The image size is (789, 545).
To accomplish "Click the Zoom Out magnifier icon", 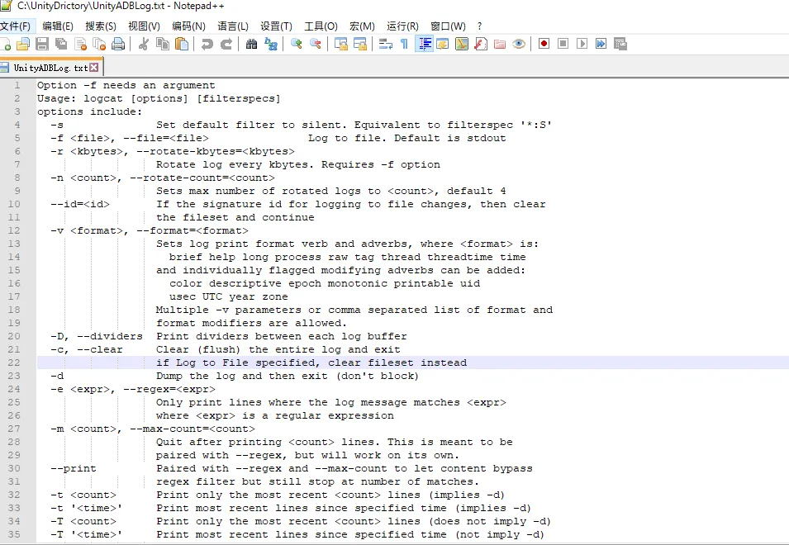I will point(316,45).
